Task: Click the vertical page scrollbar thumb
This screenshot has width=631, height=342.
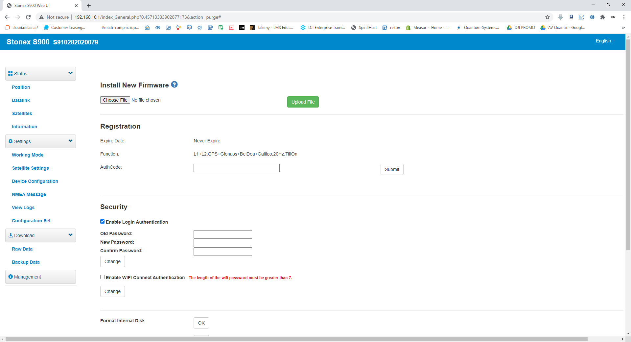Action: pyautogui.click(x=628, y=145)
